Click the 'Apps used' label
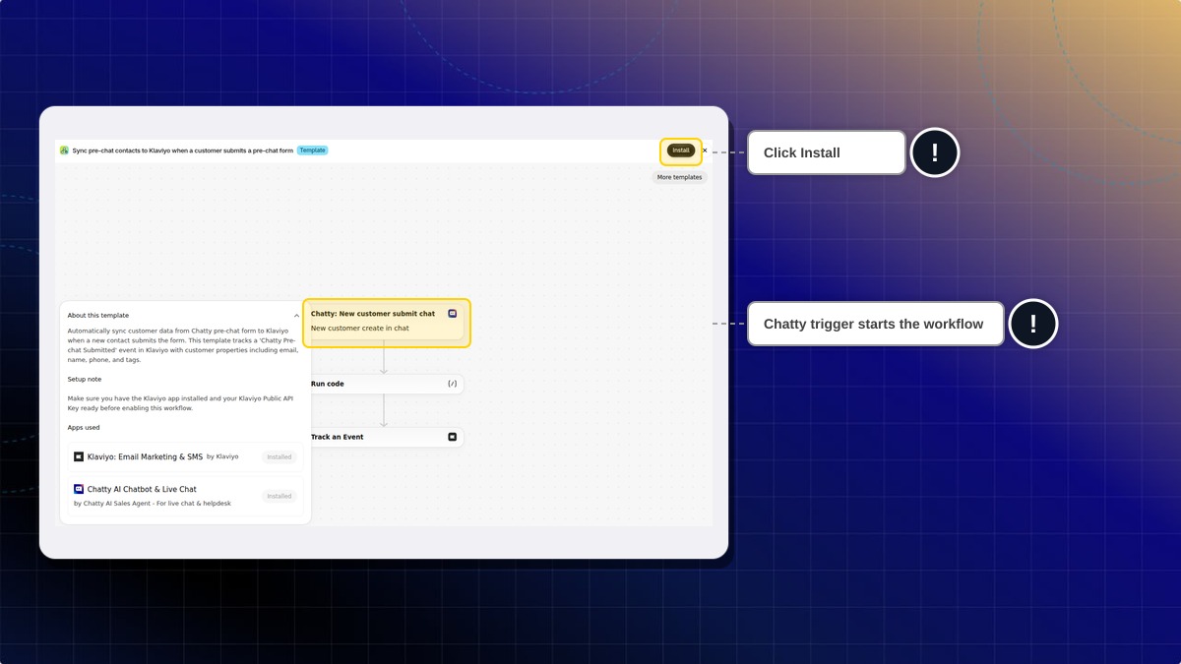The image size is (1181, 664). (x=84, y=428)
